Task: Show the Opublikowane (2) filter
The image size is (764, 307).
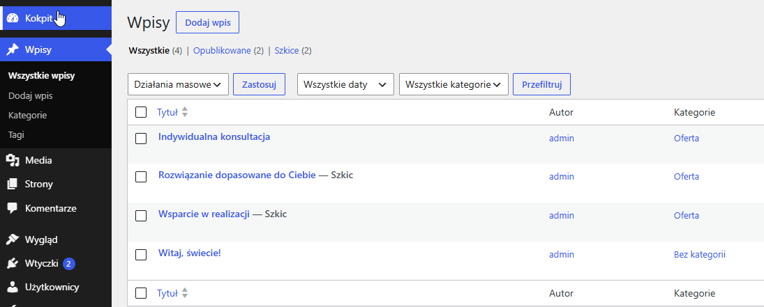Action: tap(229, 51)
